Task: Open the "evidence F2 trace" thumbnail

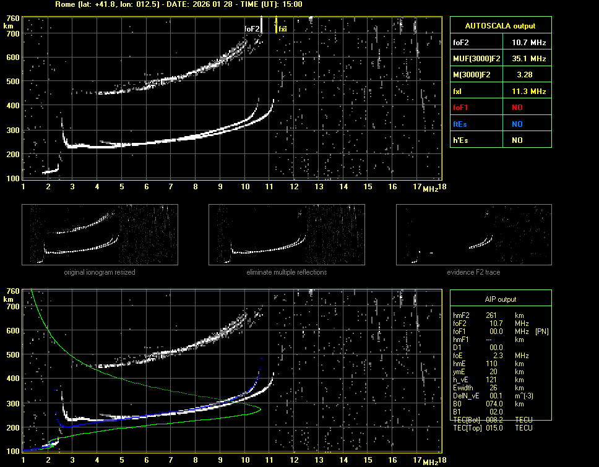Action: point(474,234)
